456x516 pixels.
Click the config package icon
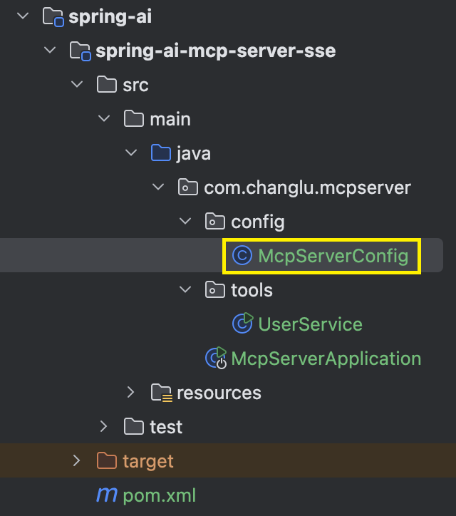point(215,222)
